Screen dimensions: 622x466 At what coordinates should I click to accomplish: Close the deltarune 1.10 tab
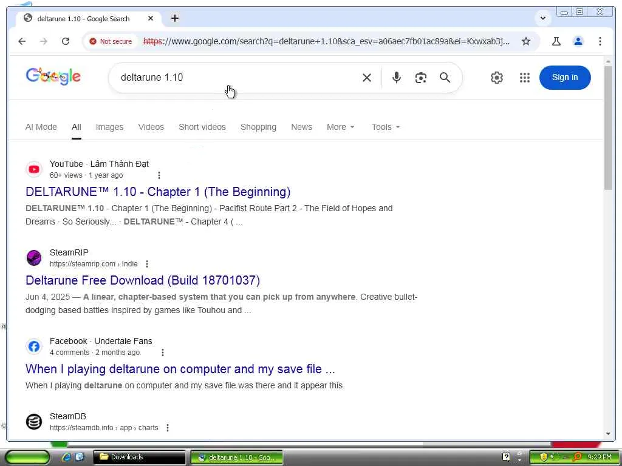(x=151, y=18)
